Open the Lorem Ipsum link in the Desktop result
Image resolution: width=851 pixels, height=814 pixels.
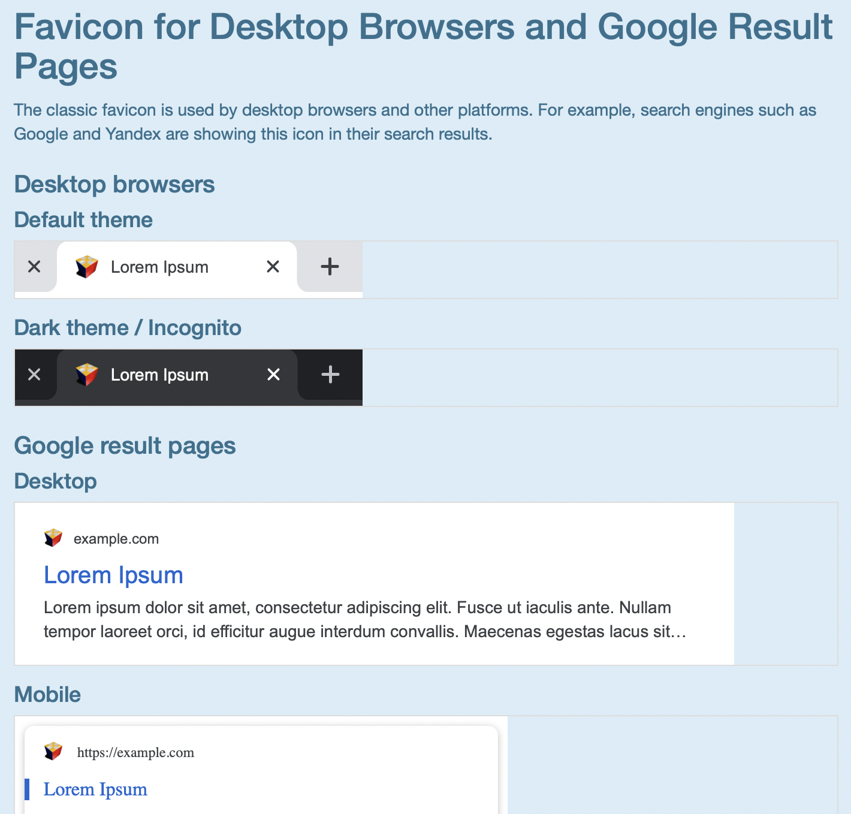[x=113, y=574]
